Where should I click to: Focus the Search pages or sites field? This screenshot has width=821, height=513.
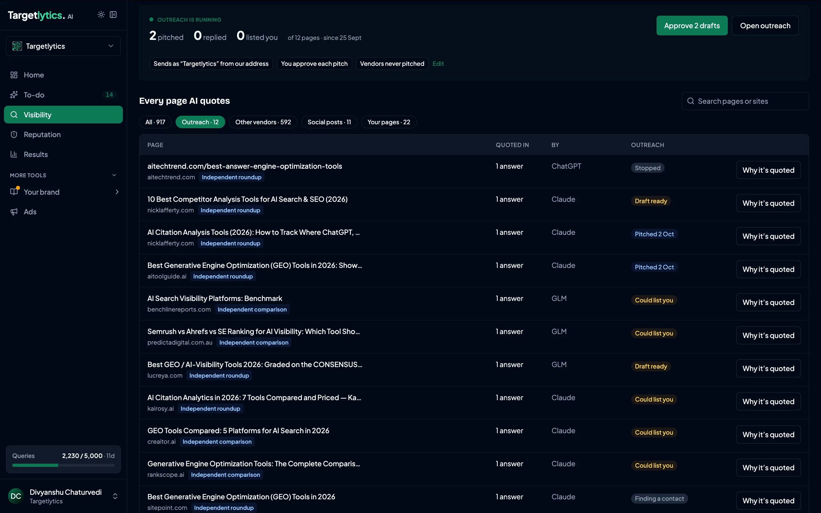pyautogui.click(x=745, y=101)
